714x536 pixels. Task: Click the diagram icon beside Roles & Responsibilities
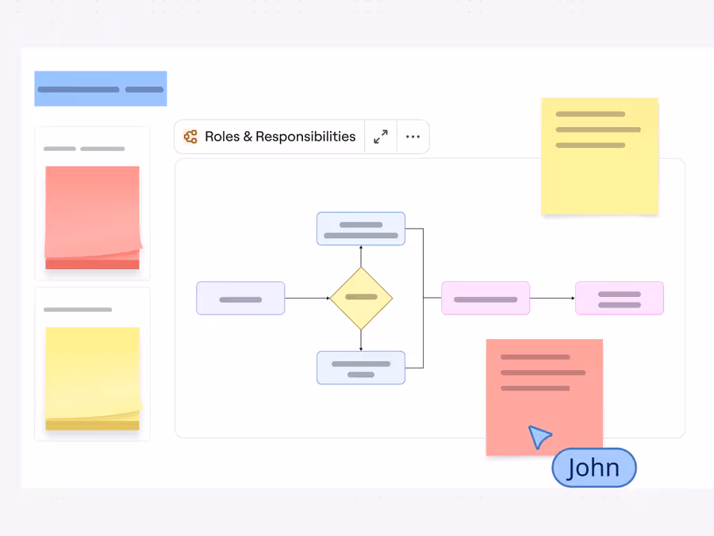point(190,137)
